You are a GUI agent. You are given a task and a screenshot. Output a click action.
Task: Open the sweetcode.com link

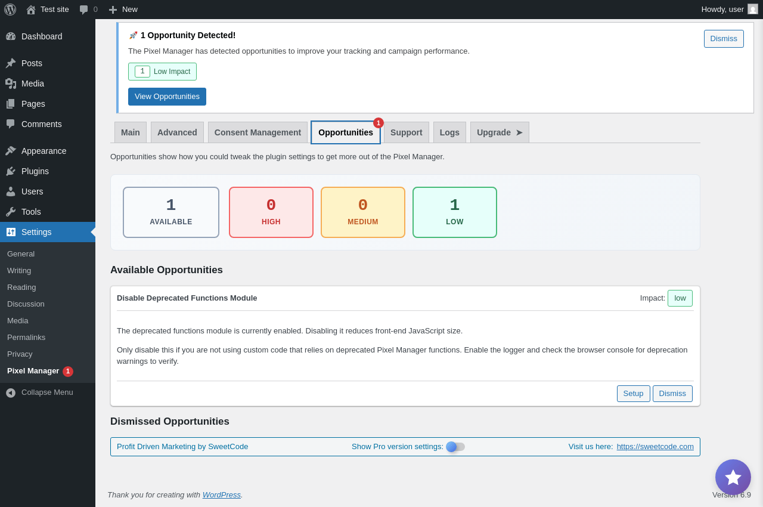tap(655, 447)
